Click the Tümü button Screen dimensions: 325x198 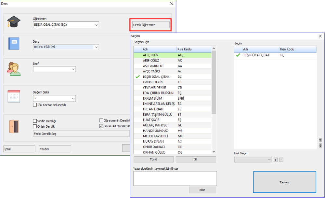pyautogui.click(x=154, y=159)
